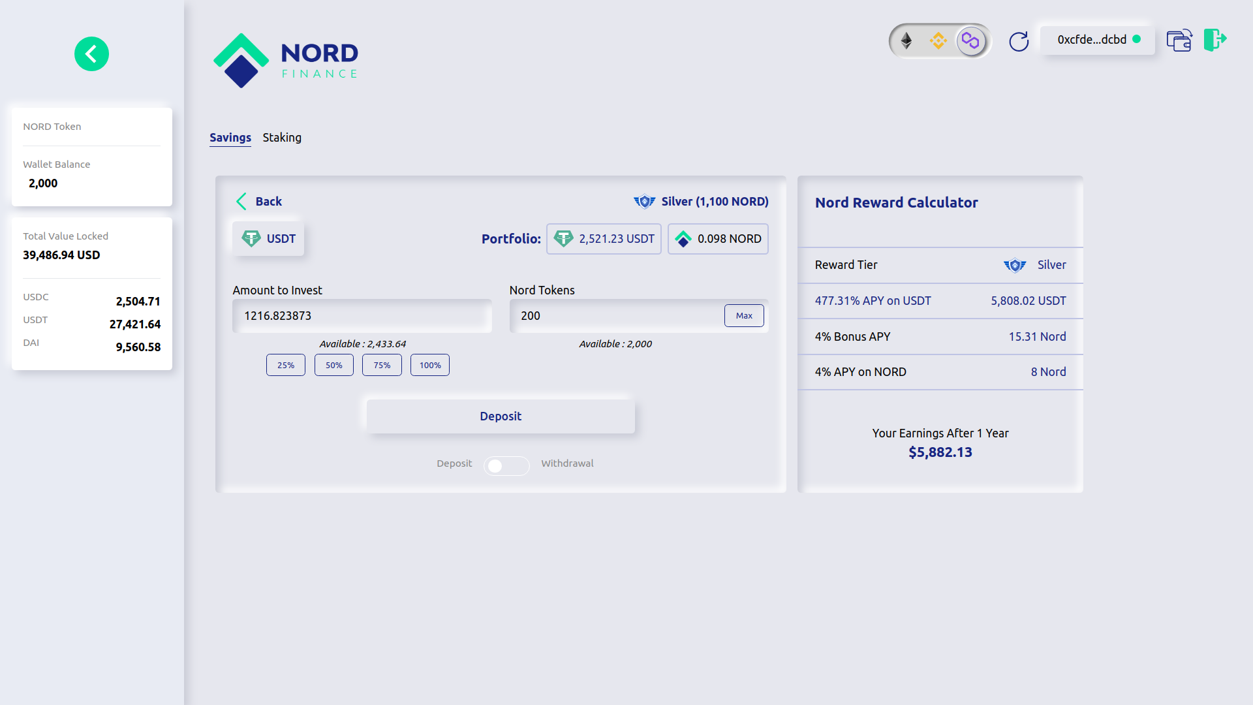Click USDC value 2,504.71
1253x705 pixels.
click(138, 302)
